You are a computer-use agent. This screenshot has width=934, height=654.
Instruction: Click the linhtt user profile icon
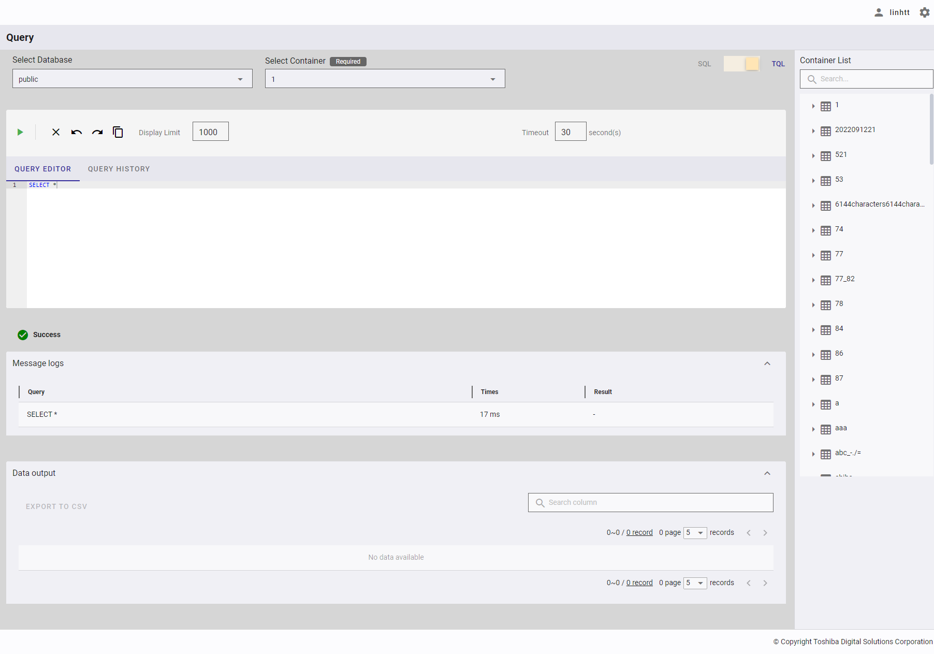[879, 12]
